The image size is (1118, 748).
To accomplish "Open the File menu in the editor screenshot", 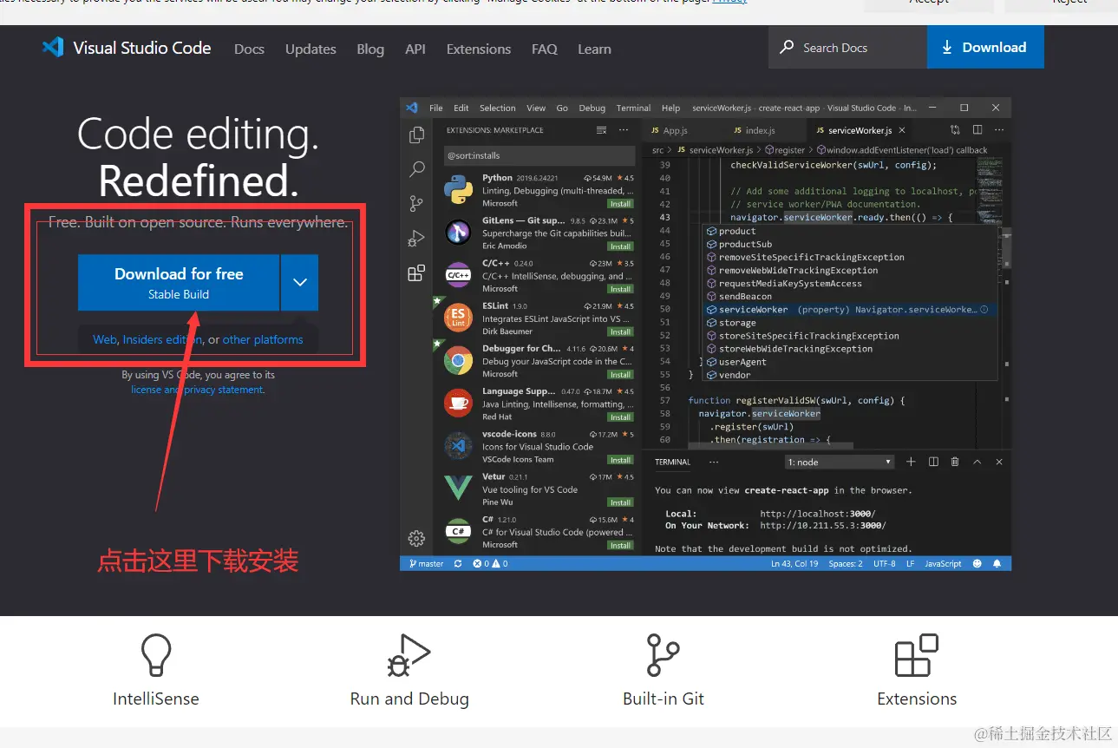I will click(x=436, y=108).
